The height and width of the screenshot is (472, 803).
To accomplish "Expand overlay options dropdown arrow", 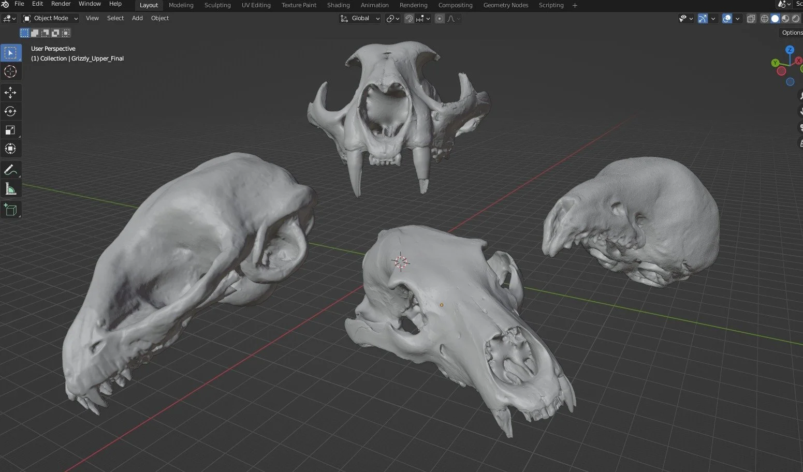I will [x=738, y=19].
